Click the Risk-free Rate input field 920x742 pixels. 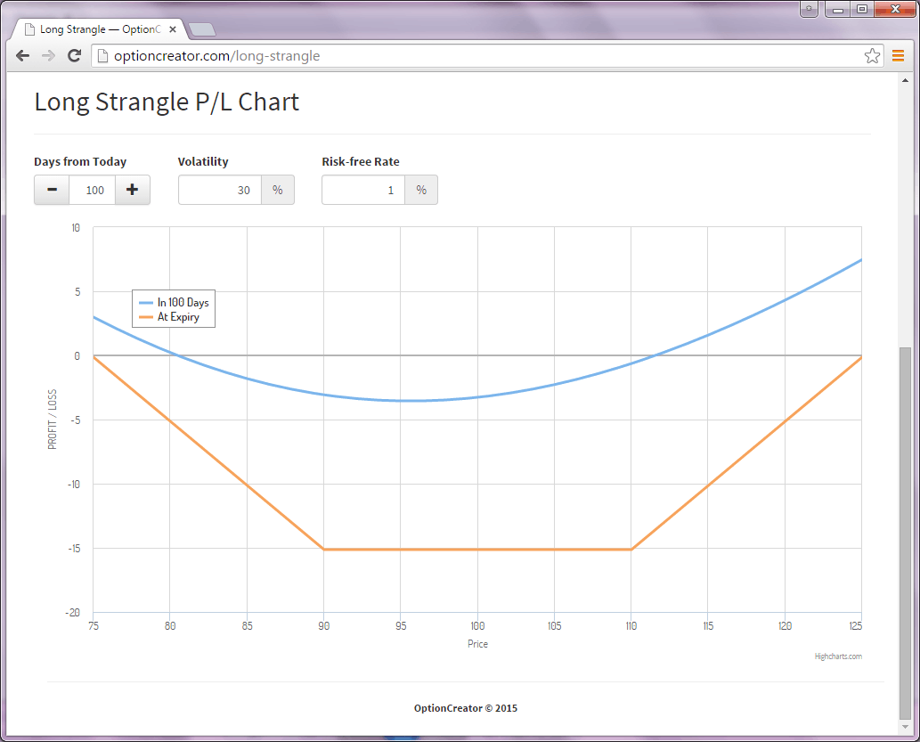point(363,190)
